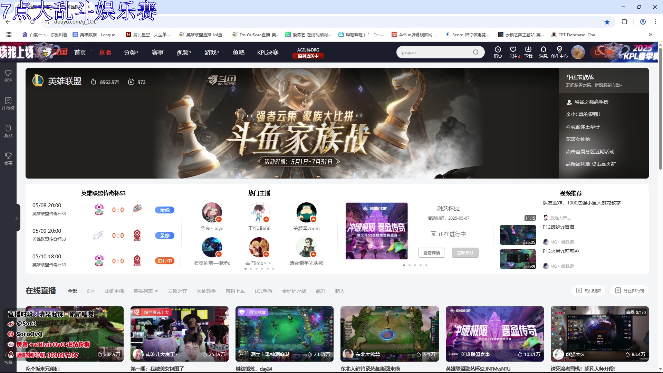
Task: Expand the 视频 dropdown menu
Action: [184, 52]
